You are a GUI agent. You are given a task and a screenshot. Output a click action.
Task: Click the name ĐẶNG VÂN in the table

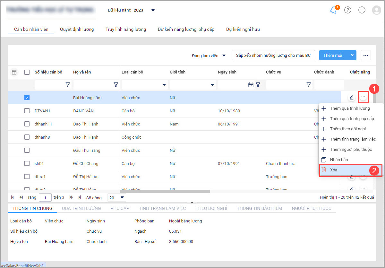coord(83,111)
